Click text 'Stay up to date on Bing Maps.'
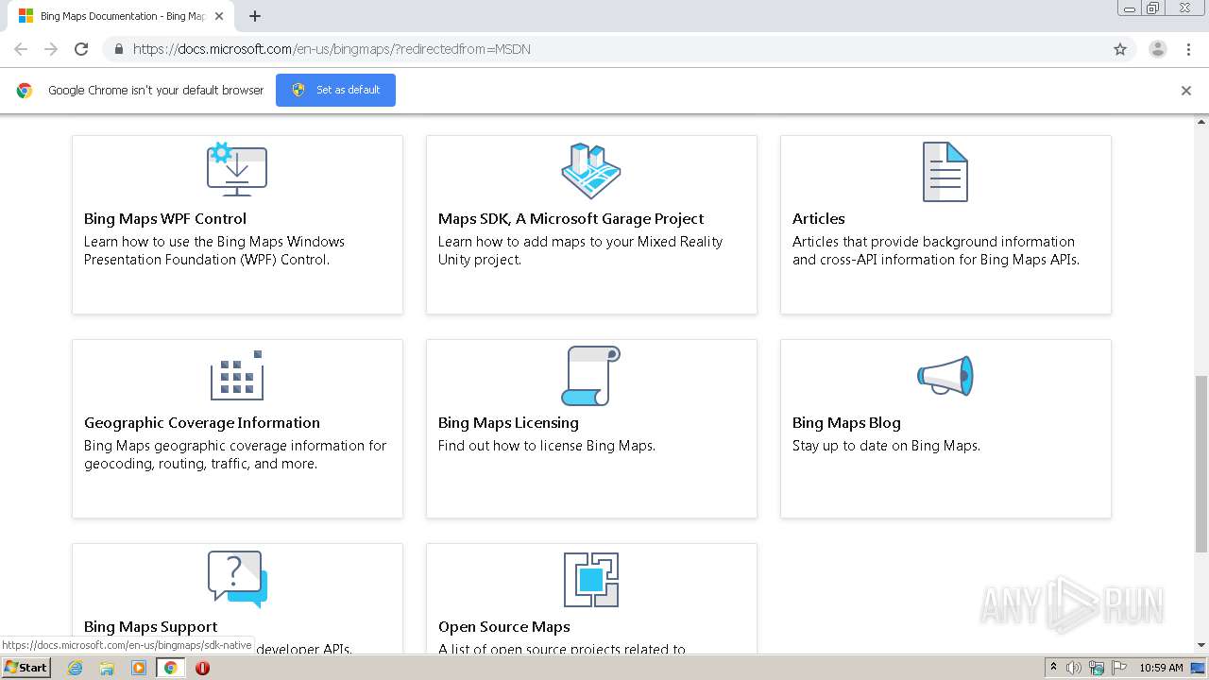Screen dimensions: 1209x680 click(886, 446)
